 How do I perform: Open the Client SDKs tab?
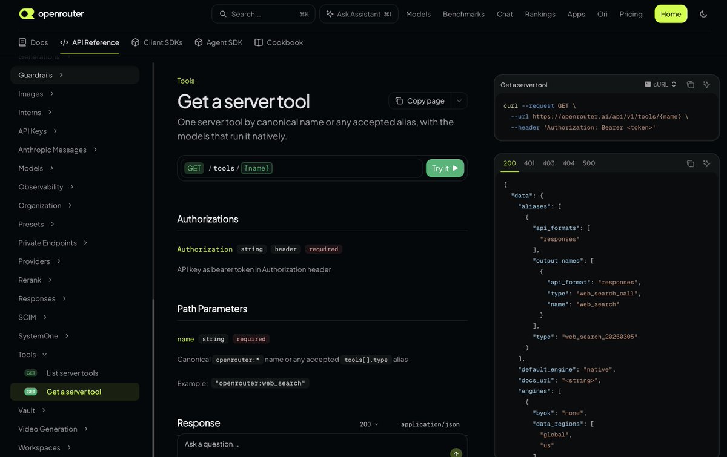(156, 42)
